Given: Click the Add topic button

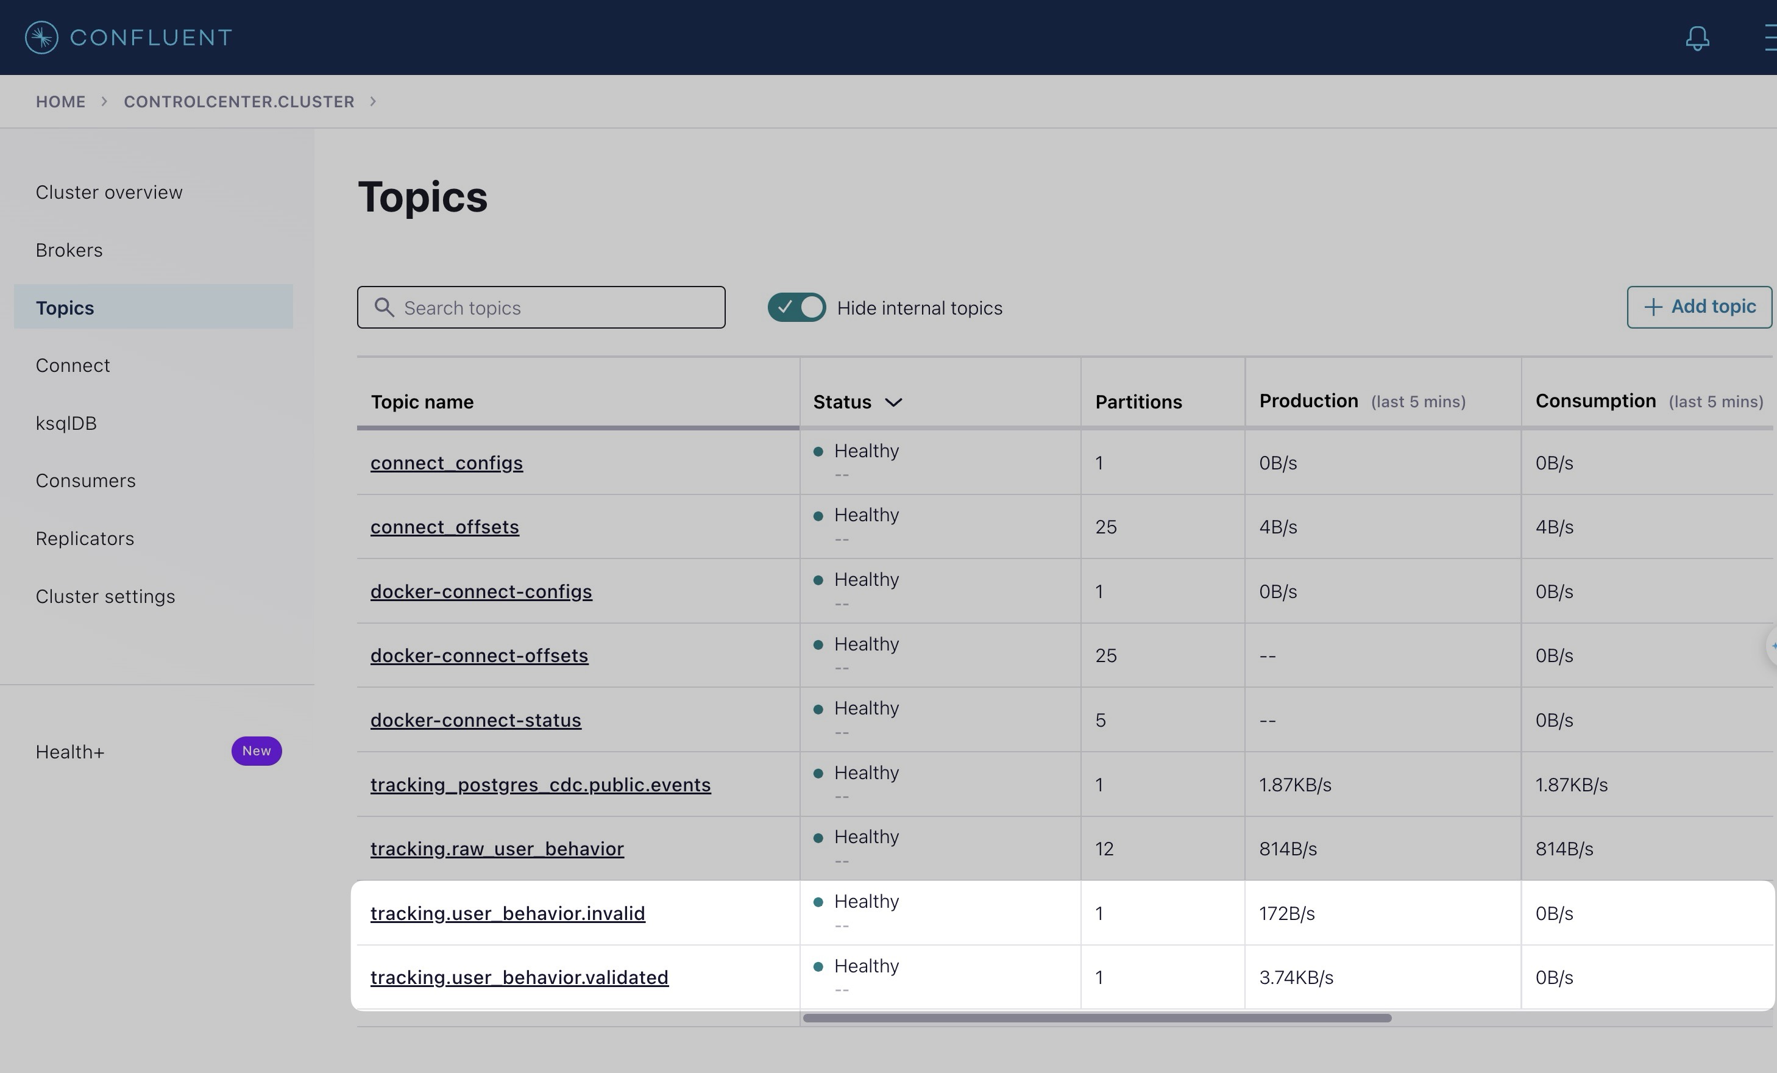Looking at the screenshot, I should [x=1698, y=307].
